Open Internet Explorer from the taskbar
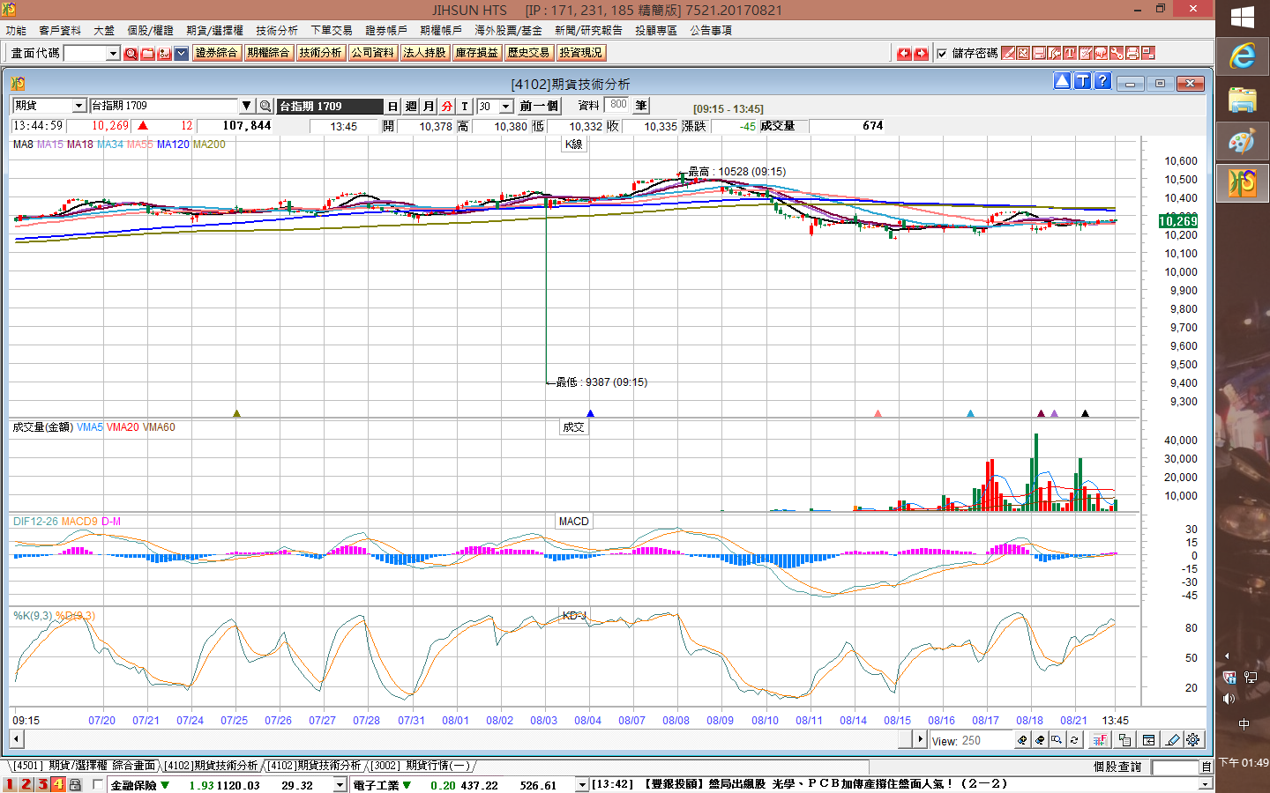This screenshot has height=793, width=1270. point(1243,57)
